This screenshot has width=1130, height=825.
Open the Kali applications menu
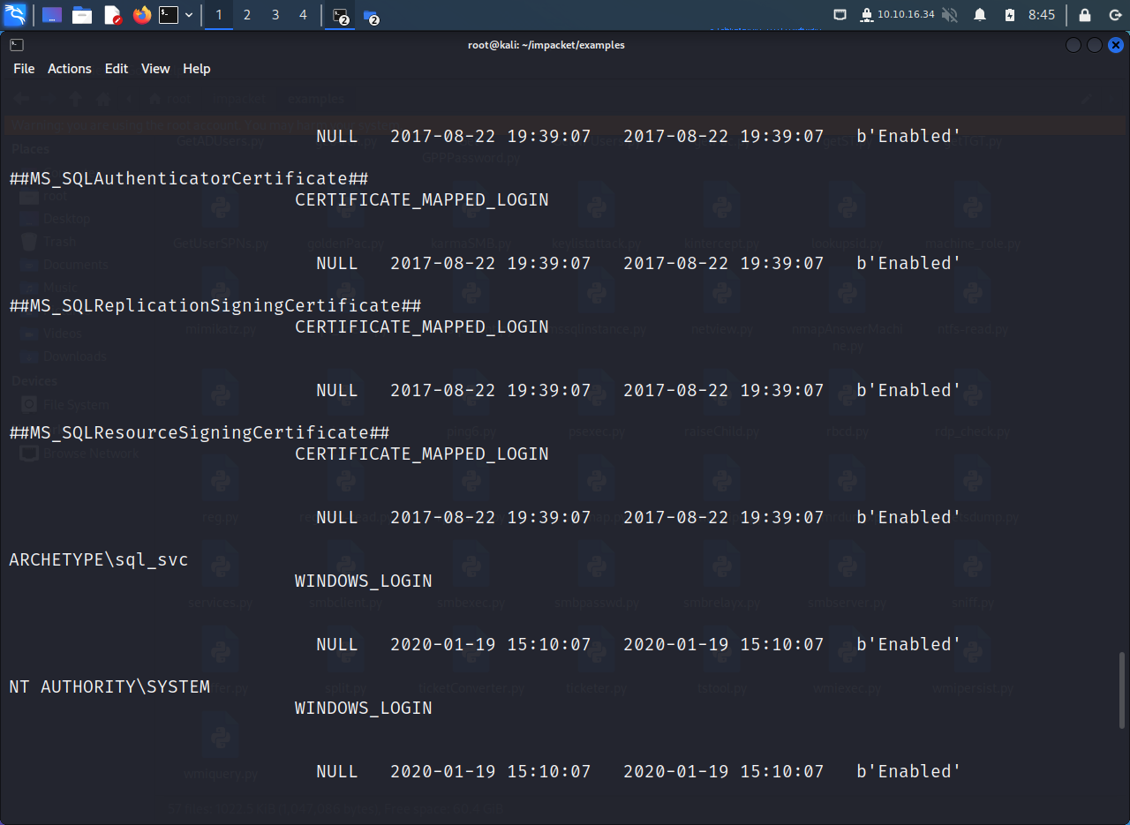tap(15, 14)
